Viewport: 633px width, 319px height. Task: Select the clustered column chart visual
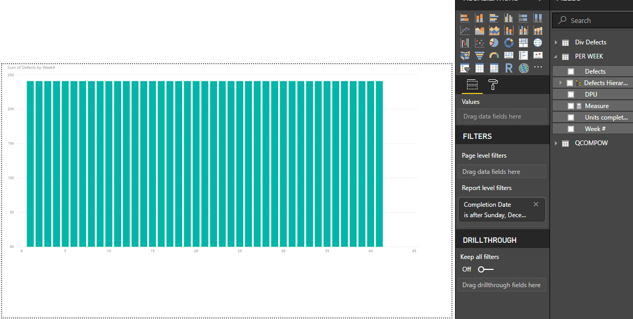508,18
